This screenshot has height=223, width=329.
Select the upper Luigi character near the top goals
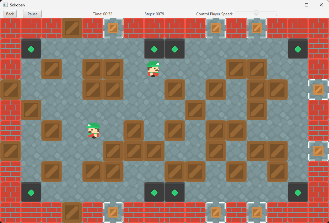click(x=154, y=69)
